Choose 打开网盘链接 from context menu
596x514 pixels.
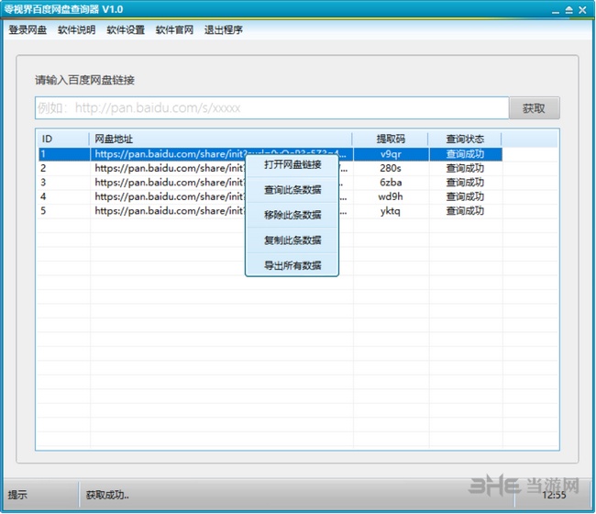292,165
